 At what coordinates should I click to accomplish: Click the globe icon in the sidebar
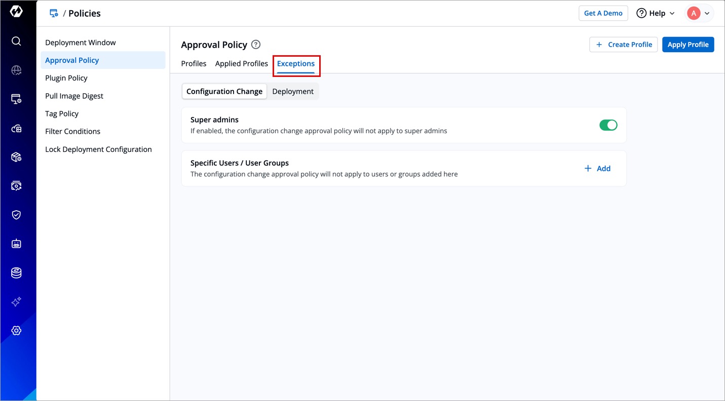click(16, 70)
